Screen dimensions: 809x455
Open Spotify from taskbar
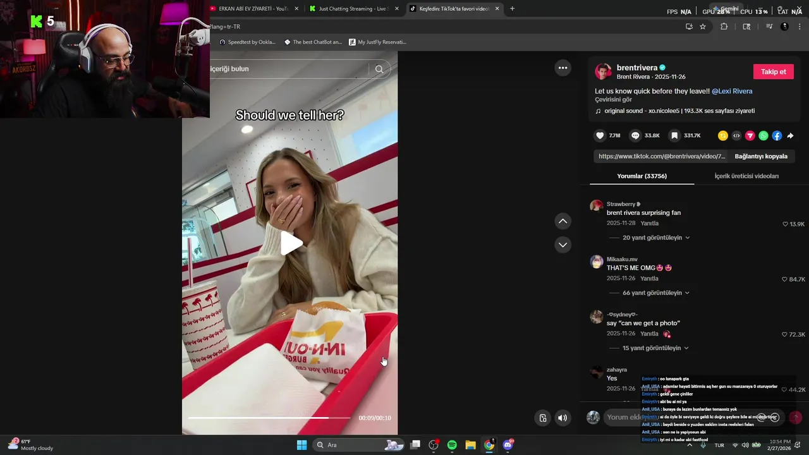pyautogui.click(x=452, y=445)
